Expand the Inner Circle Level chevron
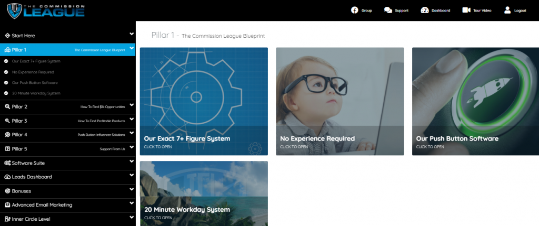 132,218
